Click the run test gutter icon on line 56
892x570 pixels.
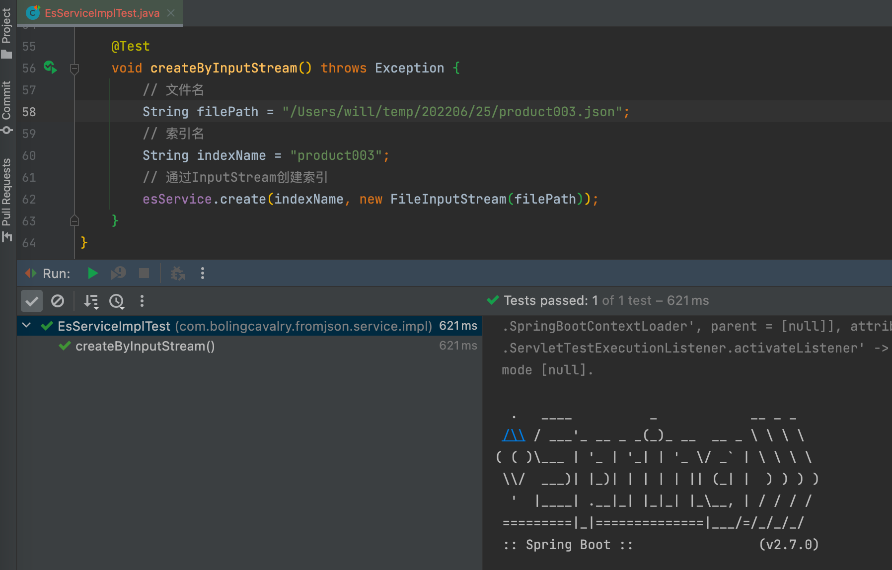(x=50, y=67)
